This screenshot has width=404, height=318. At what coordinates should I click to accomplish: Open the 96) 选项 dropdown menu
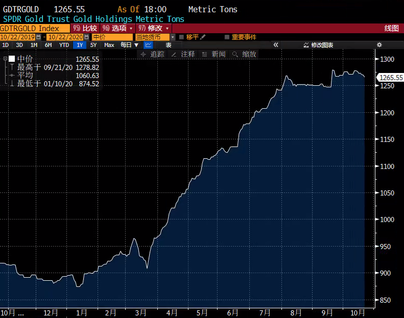117,28
